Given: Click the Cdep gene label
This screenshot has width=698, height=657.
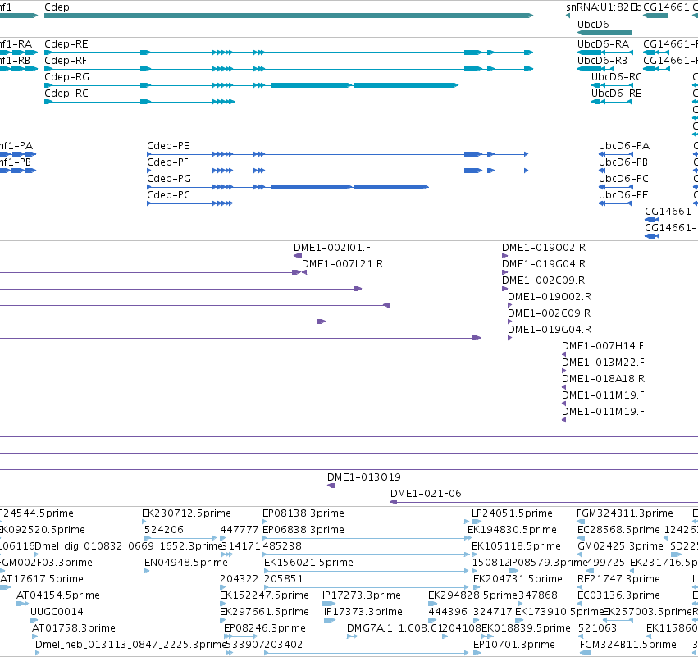Looking at the screenshot, I should pyautogui.click(x=57, y=7).
